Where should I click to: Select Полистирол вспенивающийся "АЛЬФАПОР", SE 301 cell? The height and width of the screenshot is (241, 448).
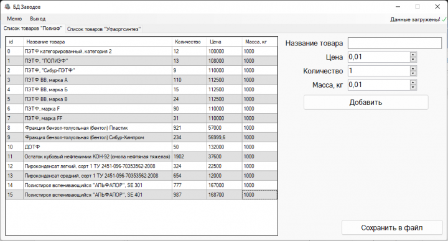[x=98, y=185]
